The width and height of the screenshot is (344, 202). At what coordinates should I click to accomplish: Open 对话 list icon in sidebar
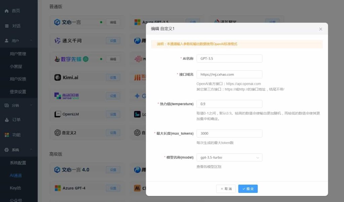(x=7, y=26)
